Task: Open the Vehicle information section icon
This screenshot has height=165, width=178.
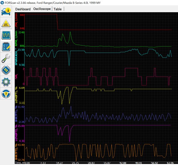Action: point(6,12)
